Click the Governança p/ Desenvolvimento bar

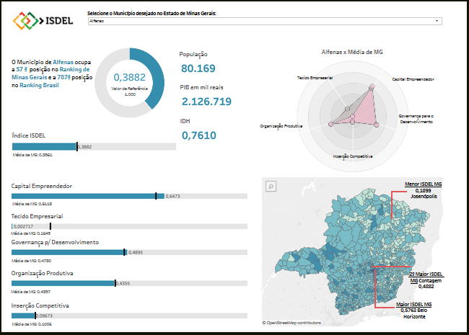[x=68, y=252]
